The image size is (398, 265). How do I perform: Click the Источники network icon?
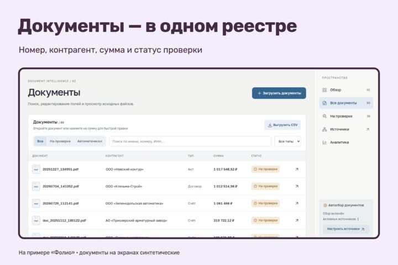pyautogui.click(x=324, y=129)
